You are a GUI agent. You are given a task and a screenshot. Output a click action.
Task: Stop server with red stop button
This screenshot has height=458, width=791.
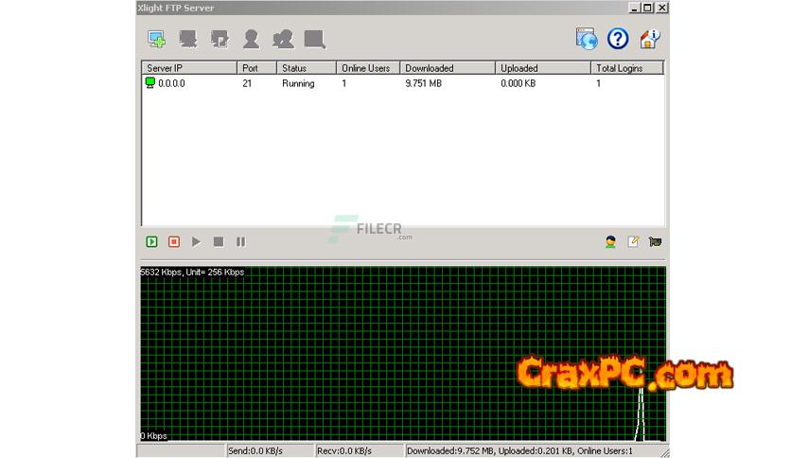point(174,242)
